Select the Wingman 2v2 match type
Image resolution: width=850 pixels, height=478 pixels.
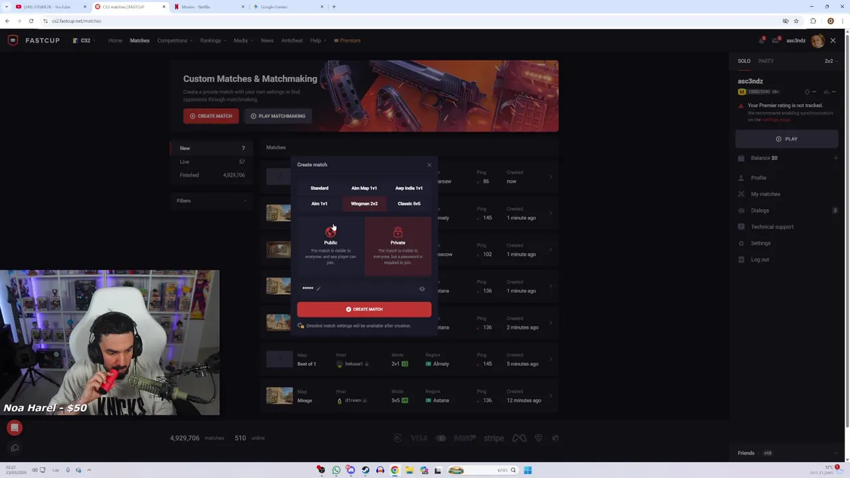[x=364, y=204]
